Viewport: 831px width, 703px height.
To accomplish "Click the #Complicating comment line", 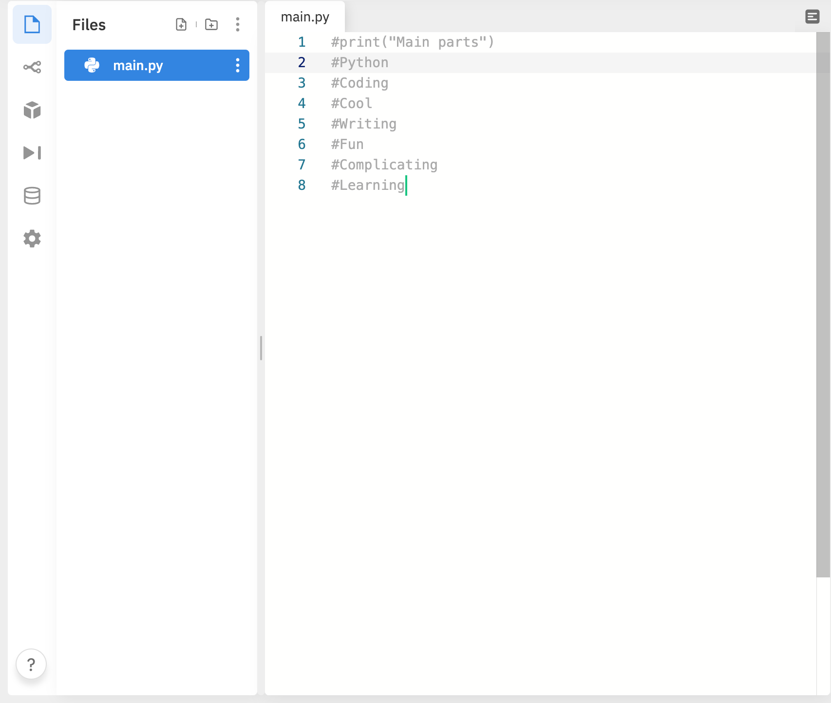I will pos(384,165).
